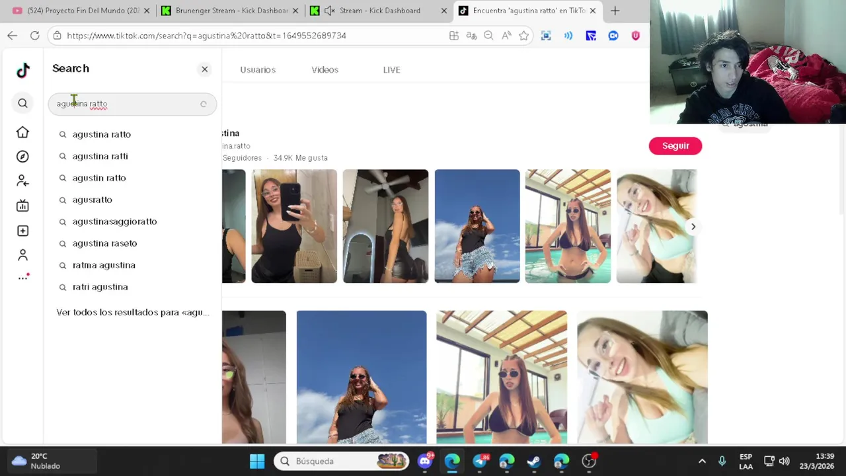This screenshot has width=846, height=476.
Task: Open Steam from the taskbar
Action: pyautogui.click(x=534, y=461)
